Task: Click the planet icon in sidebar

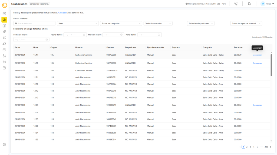Action: [x=4, y=44]
